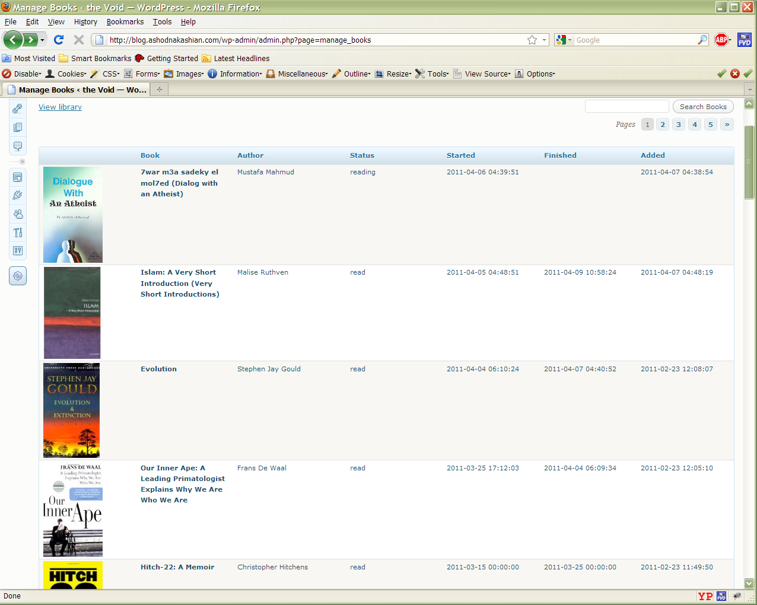757x605 pixels.
Task: Open the CSS dropdown menu
Action: (x=105, y=74)
